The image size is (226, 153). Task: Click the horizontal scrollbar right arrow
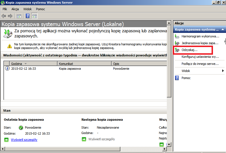click(165, 149)
